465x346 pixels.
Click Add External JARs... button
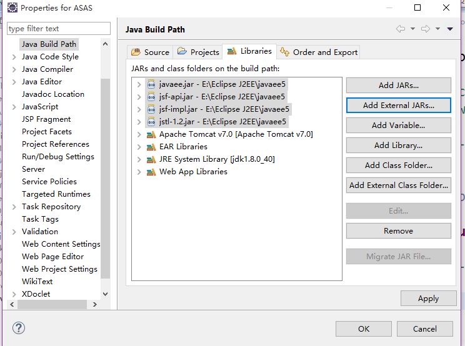[399, 105]
